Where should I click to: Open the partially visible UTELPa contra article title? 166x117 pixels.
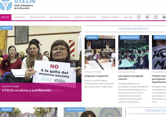click(x=159, y=79)
